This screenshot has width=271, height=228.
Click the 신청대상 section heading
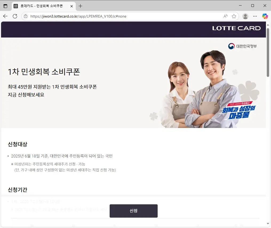coord(17,144)
